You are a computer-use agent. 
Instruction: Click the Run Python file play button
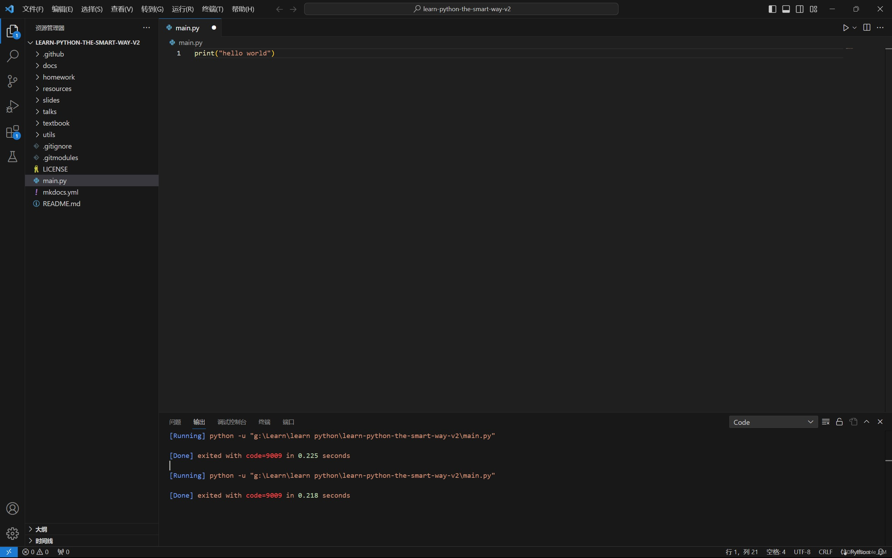coord(846,28)
